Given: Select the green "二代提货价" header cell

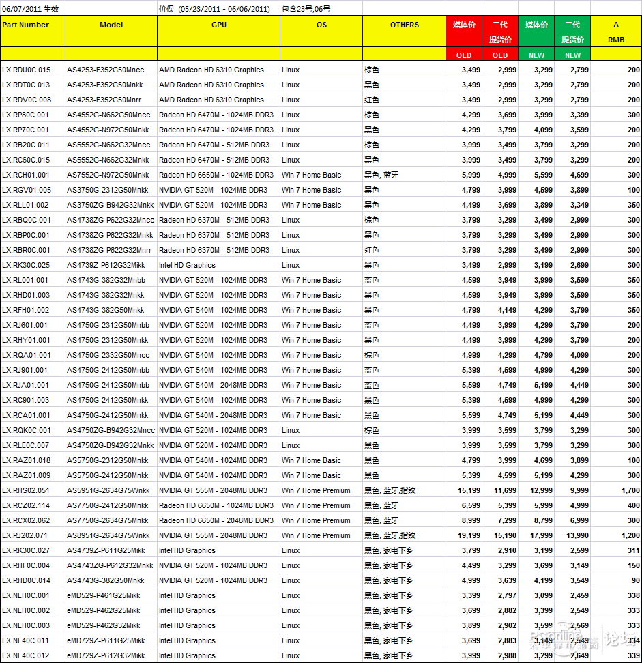Looking at the screenshot, I should [572, 31].
